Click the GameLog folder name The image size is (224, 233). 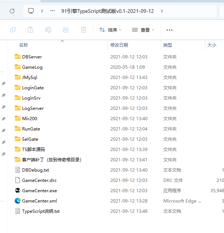tap(32, 67)
